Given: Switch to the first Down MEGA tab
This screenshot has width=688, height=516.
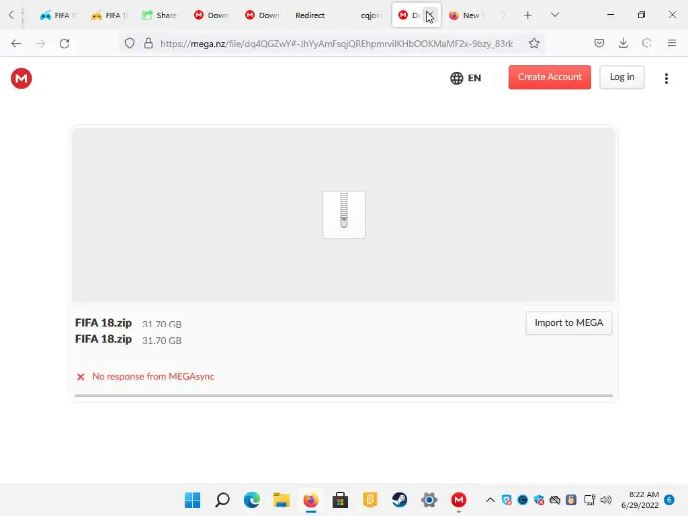Looking at the screenshot, I should [x=212, y=15].
